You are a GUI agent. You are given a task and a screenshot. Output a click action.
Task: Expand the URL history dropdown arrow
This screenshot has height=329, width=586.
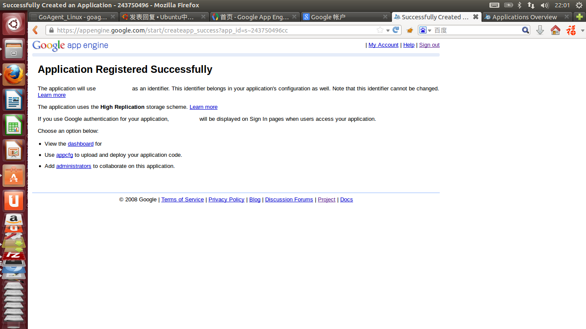pyautogui.click(x=388, y=30)
